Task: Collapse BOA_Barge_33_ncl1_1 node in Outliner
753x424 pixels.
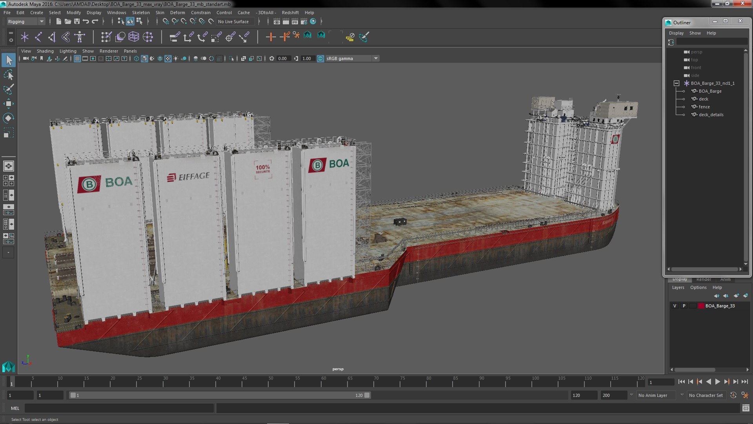Action: [676, 83]
